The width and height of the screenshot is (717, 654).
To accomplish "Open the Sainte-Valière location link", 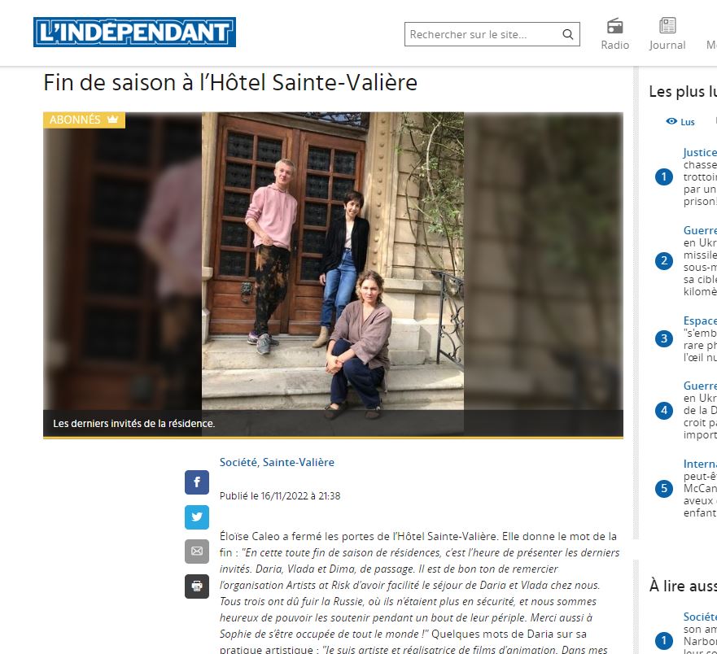I will coord(298,462).
